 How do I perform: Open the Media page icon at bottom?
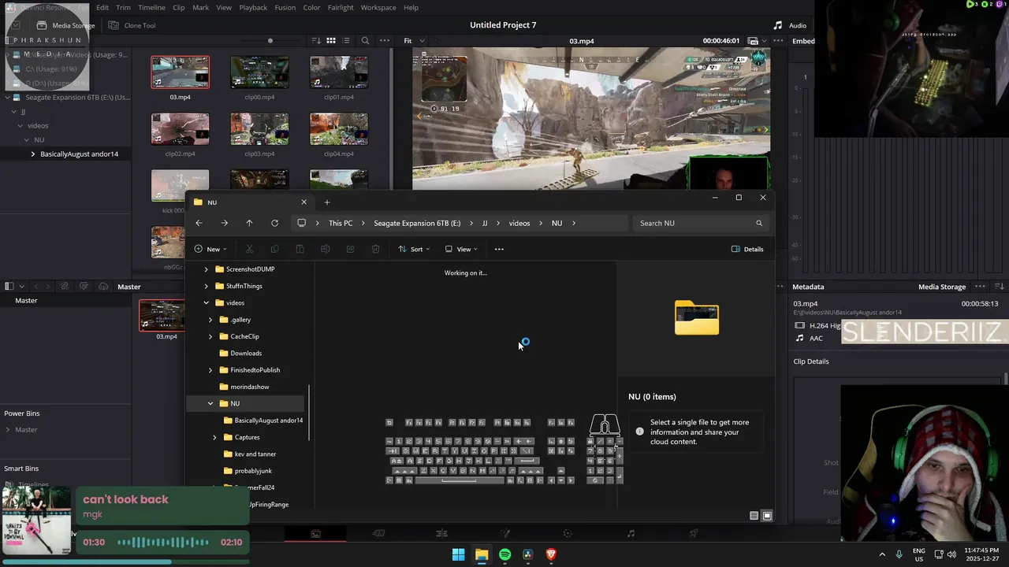[315, 533]
